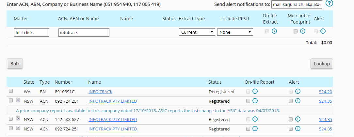Open the help question mark icon
354x137 pixels.
click(330, 3)
